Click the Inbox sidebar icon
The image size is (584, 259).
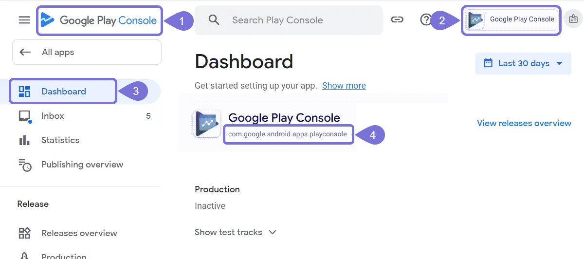tap(24, 116)
